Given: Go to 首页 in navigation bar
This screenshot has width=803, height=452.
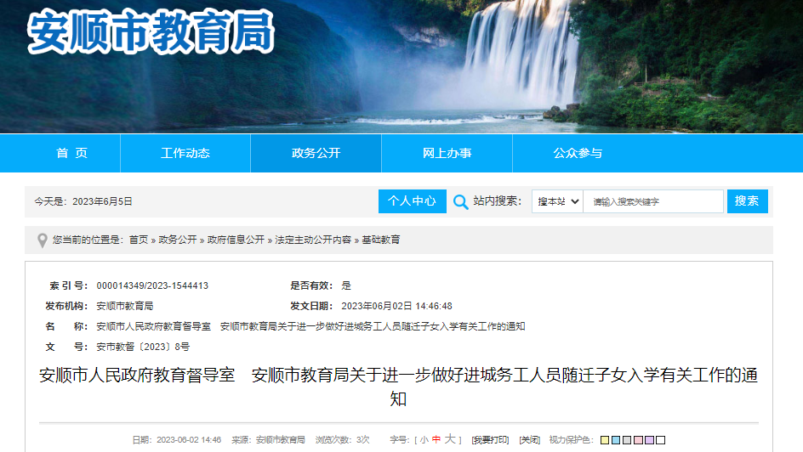Looking at the screenshot, I should (x=71, y=153).
